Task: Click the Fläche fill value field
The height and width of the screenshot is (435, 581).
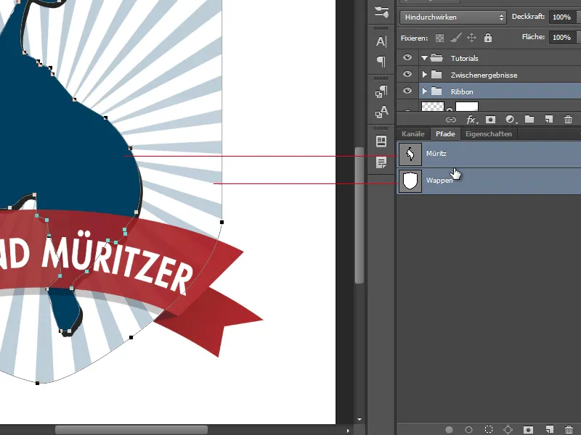Action: (x=562, y=38)
